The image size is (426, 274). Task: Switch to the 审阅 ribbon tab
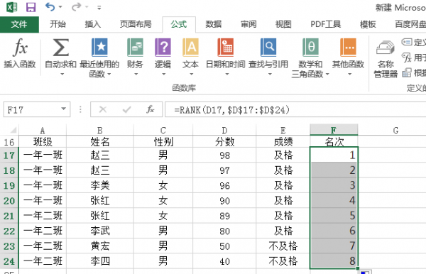[248, 24]
